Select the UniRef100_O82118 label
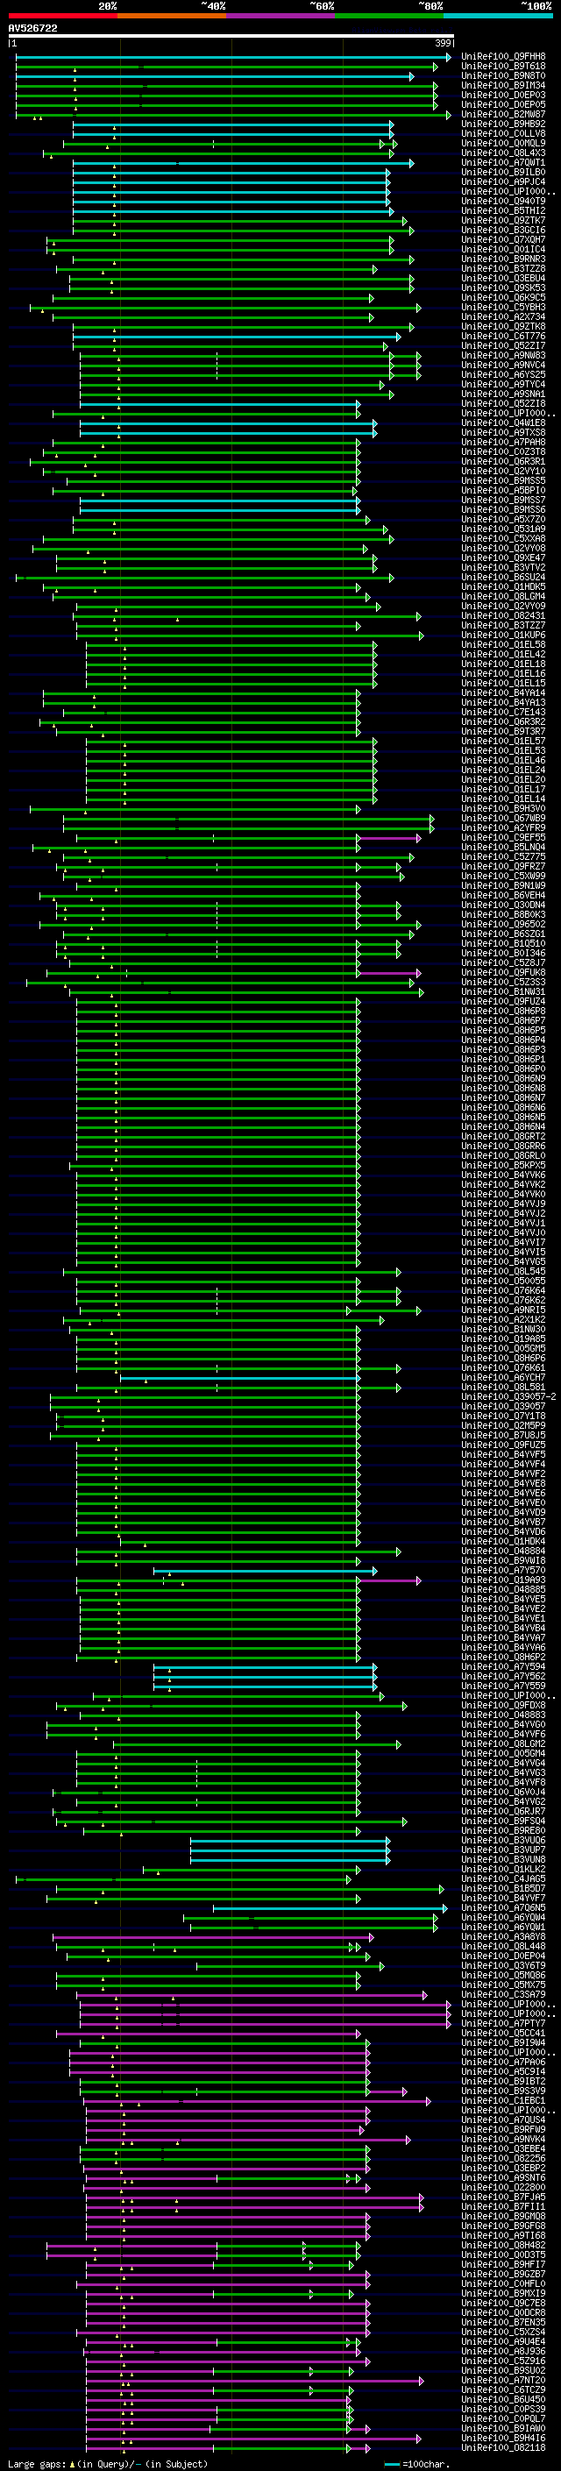The width and height of the screenshot is (561, 2471). pos(503,2447)
